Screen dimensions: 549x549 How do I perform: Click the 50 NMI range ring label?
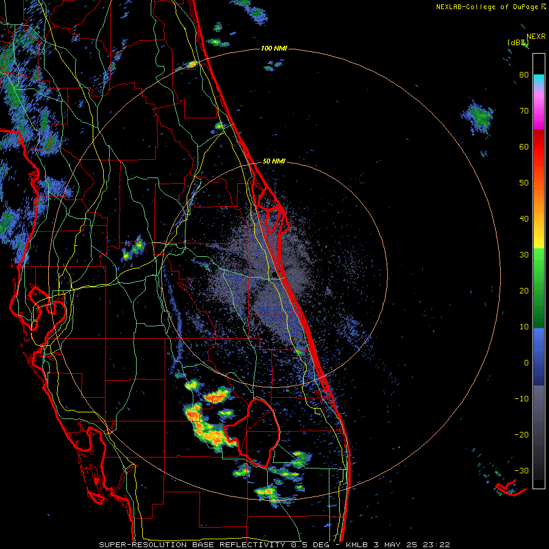point(274,162)
